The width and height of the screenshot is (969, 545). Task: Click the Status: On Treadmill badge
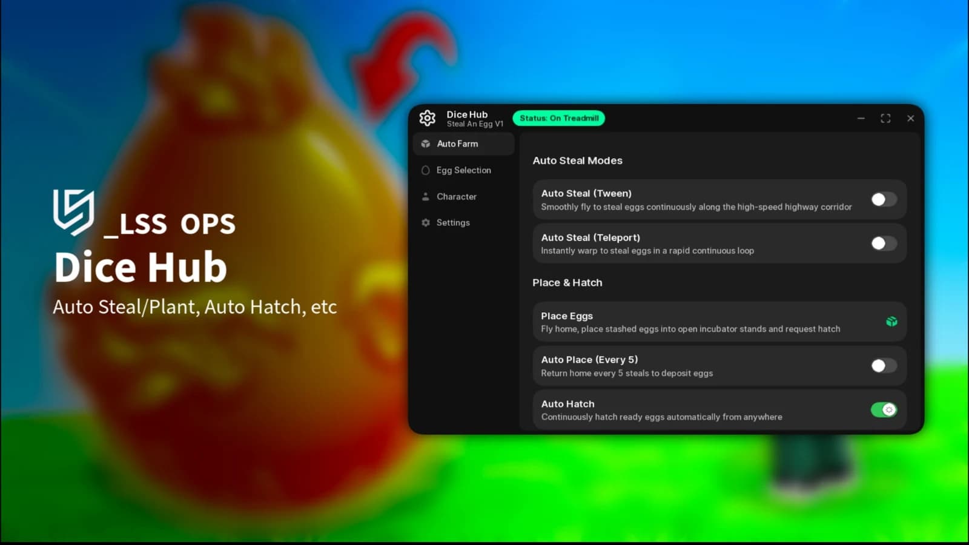click(x=559, y=118)
